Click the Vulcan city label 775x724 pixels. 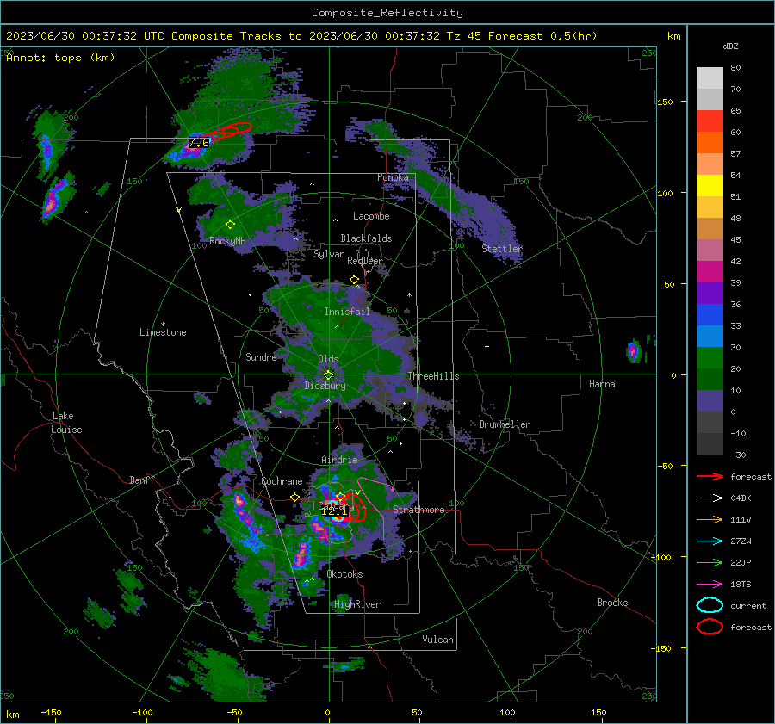(438, 640)
